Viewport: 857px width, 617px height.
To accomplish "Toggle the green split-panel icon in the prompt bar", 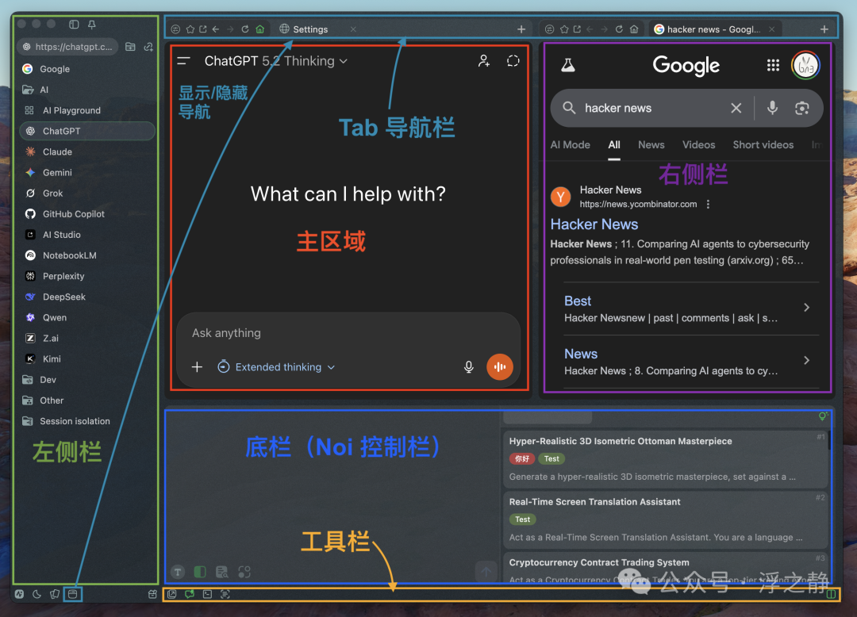I will tap(200, 572).
